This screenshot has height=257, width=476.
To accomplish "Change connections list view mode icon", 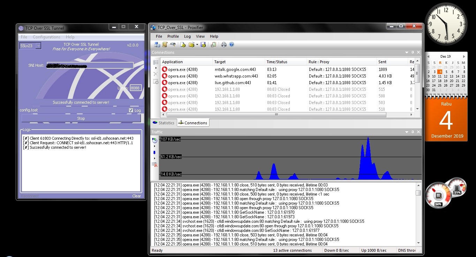I will [x=156, y=62].
